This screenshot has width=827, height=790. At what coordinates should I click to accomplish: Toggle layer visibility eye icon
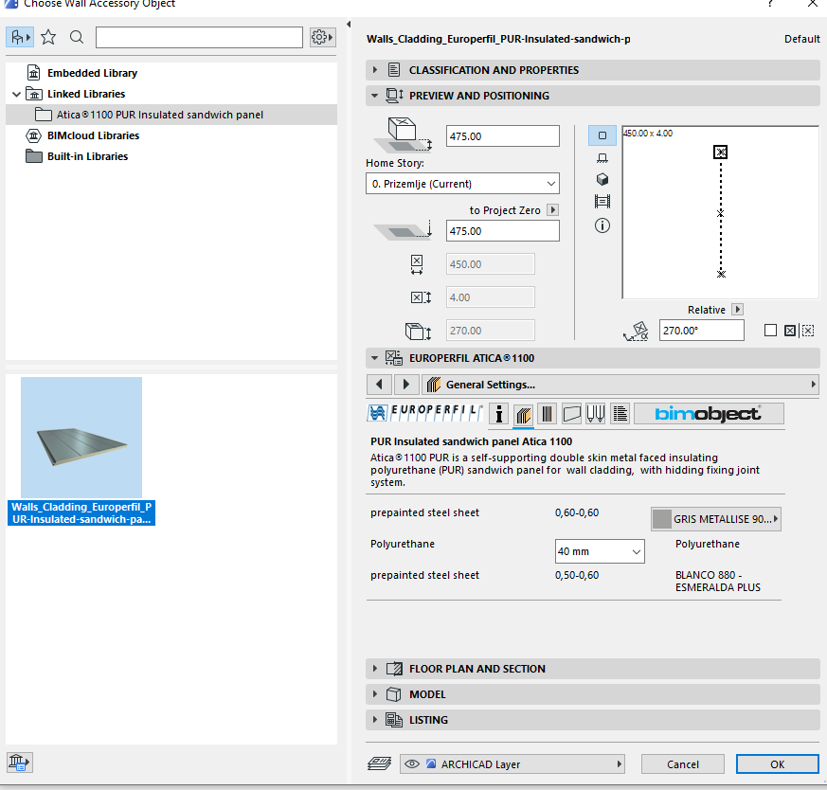(x=412, y=764)
